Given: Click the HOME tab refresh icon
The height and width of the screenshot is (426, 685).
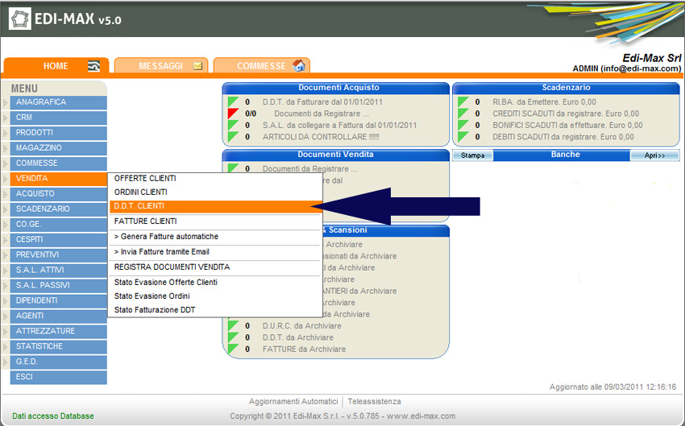Looking at the screenshot, I should coord(93,66).
